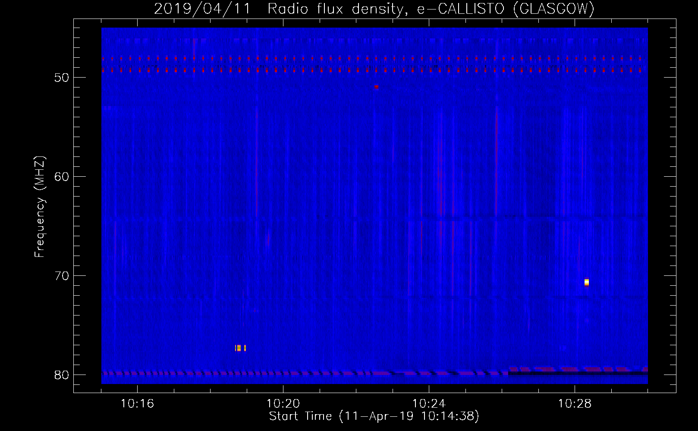Click the 10:24 time tick label
This screenshot has height=431, width=698.
[x=429, y=404]
